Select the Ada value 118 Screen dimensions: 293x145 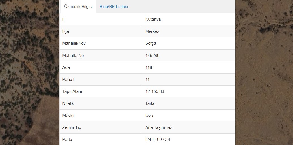click(149, 67)
